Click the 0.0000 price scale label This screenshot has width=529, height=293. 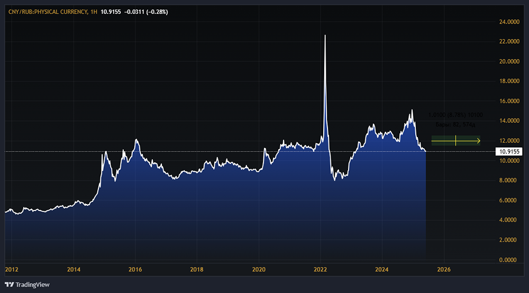[x=509, y=260]
